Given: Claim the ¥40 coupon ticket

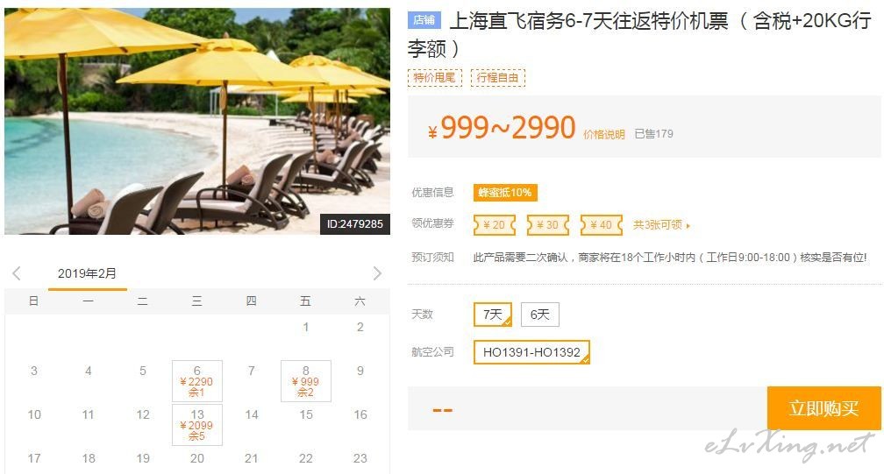Looking at the screenshot, I should 602,225.
